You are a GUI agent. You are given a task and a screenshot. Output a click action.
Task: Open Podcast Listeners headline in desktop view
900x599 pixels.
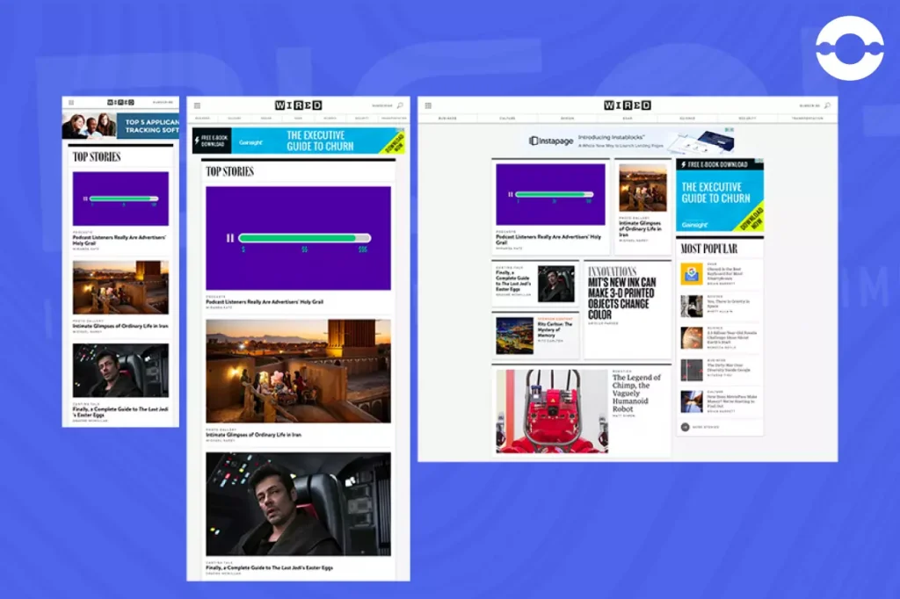click(x=548, y=239)
